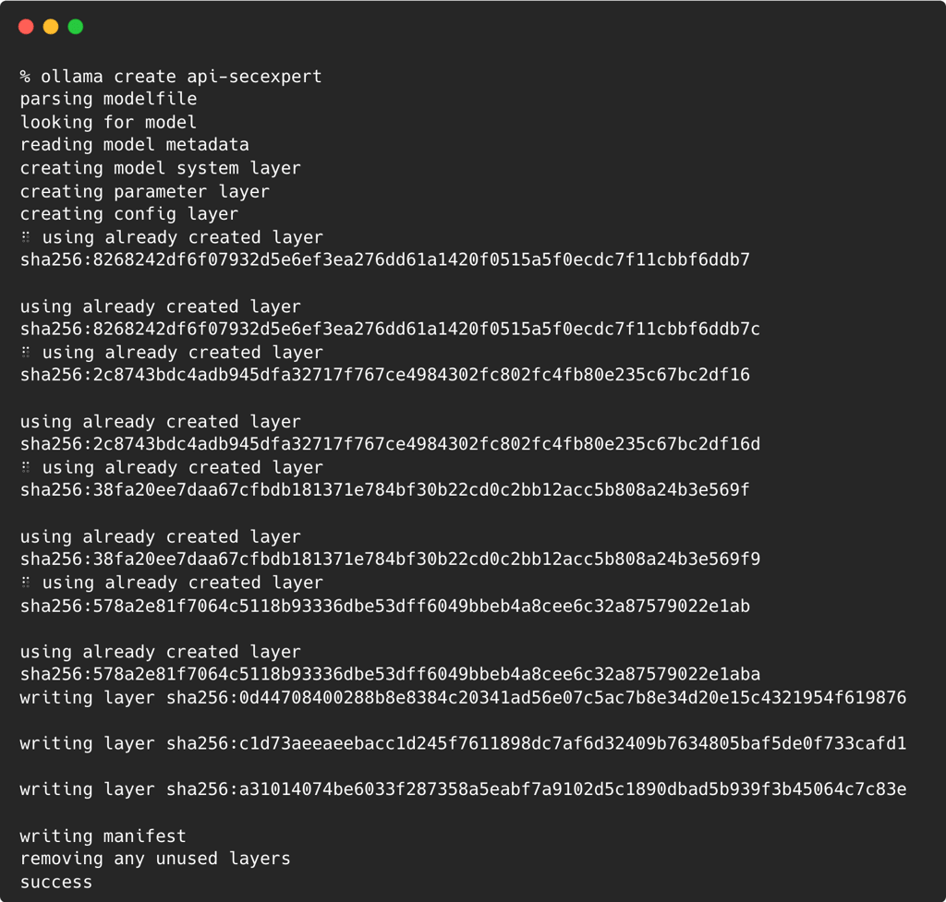Click the 'writing layer sha256:0d447084' line
Image resolution: width=946 pixels, height=902 pixels.
click(x=462, y=698)
